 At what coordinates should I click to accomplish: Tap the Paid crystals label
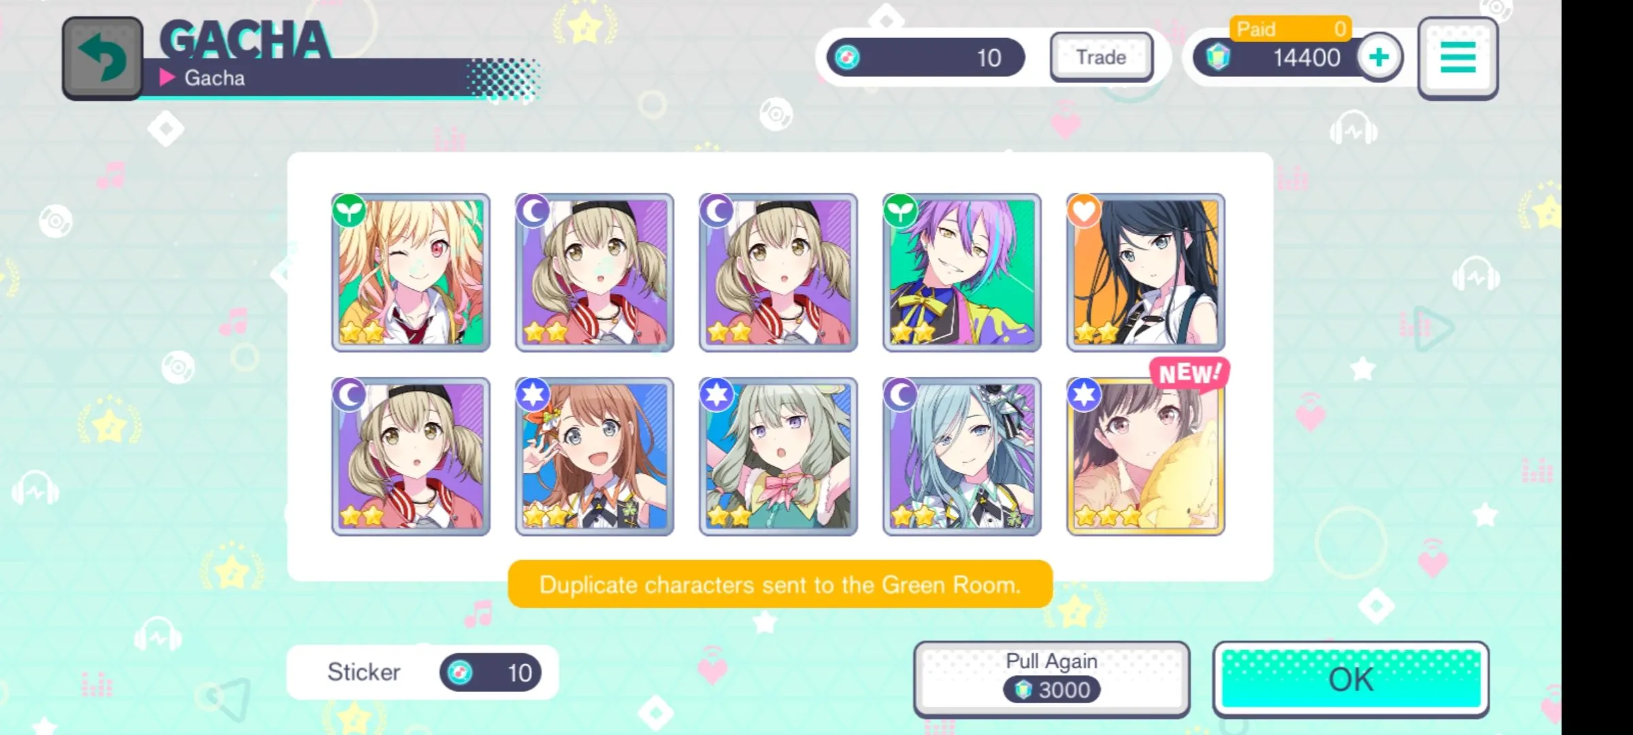click(1255, 29)
